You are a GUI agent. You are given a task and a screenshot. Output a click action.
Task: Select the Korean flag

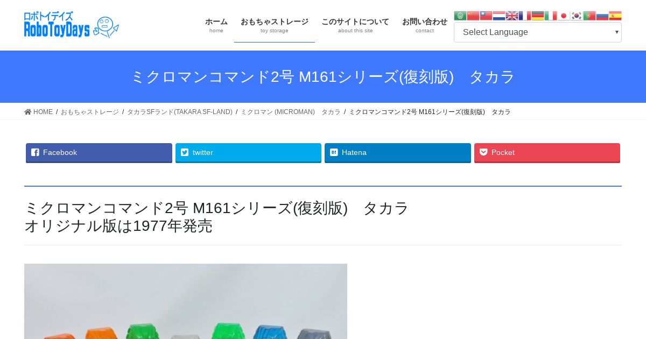click(577, 16)
